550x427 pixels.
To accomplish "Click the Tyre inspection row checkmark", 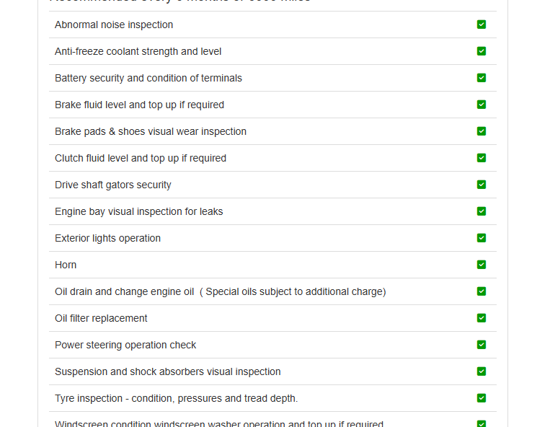I will 482,398.
